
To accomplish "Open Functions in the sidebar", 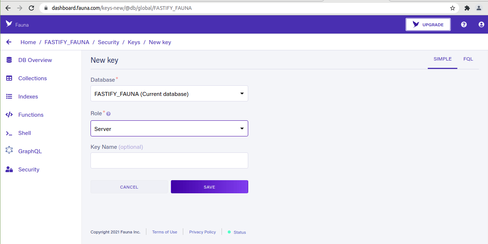I will (31, 115).
